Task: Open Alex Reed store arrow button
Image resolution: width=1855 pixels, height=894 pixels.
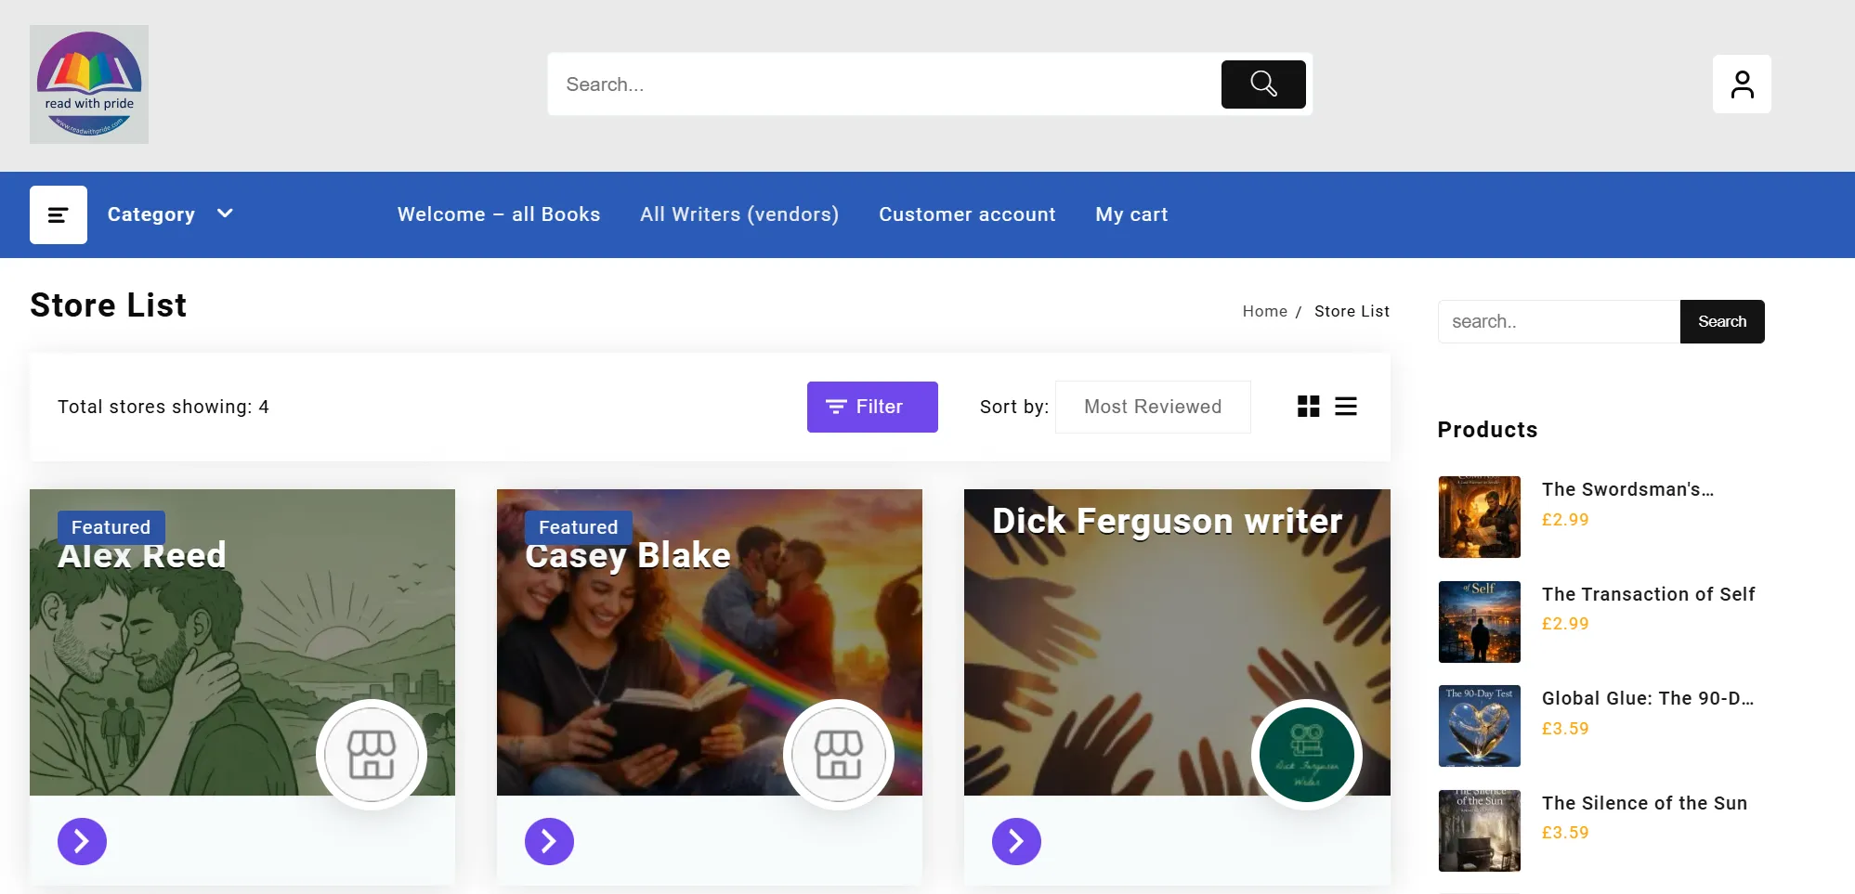Action: click(x=82, y=841)
